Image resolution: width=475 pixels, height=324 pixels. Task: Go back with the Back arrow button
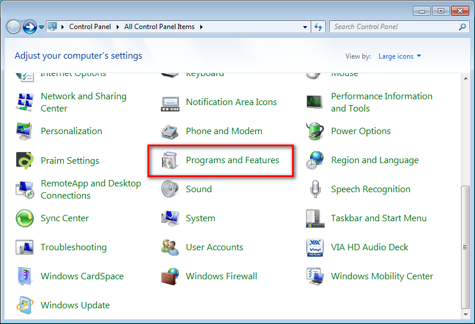[13, 27]
